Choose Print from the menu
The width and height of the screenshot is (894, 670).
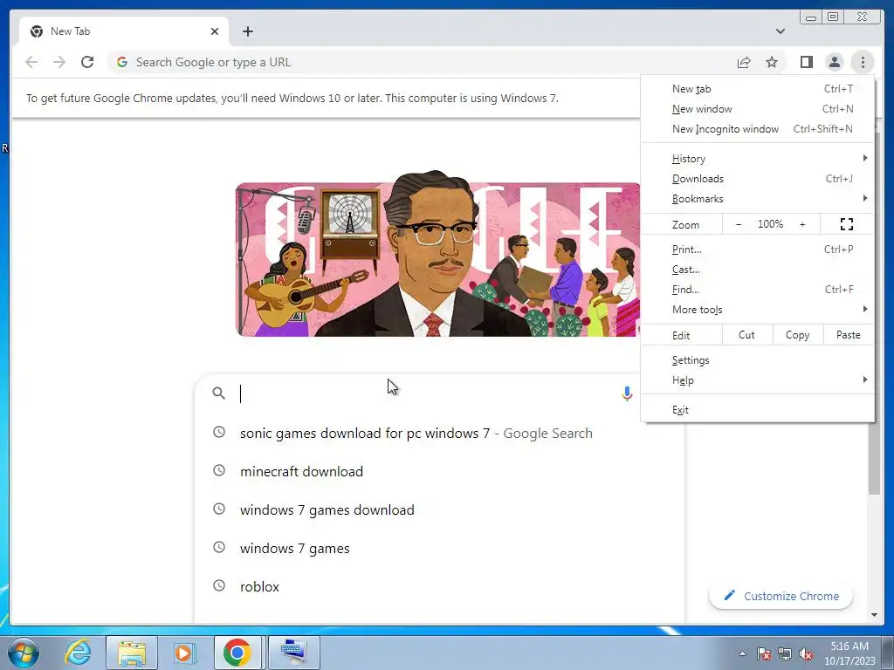point(757,249)
